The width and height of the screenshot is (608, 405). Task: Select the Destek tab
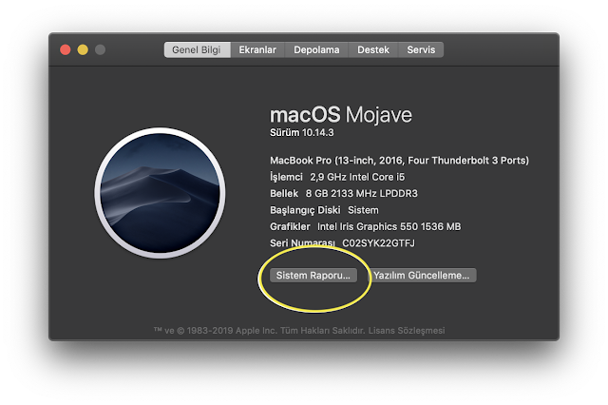pos(373,49)
